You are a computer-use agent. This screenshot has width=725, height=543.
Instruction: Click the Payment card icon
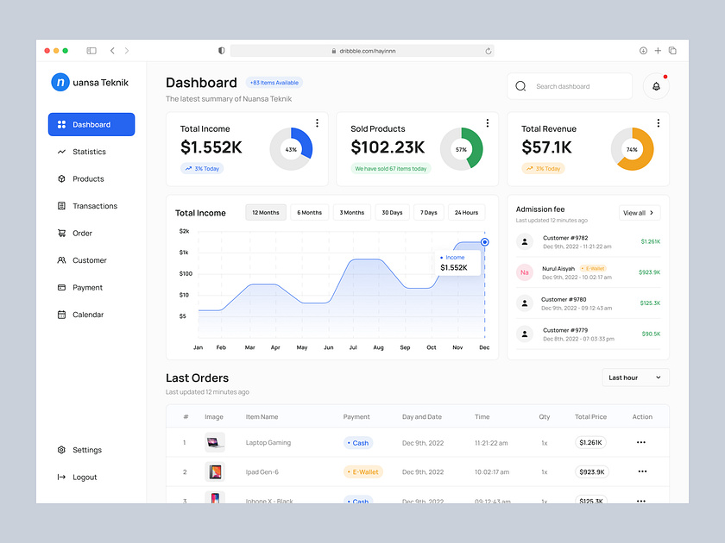[x=61, y=287]
